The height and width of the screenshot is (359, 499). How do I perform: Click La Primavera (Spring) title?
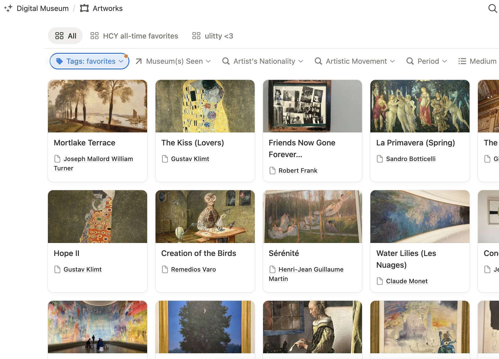tap(415, 143)
